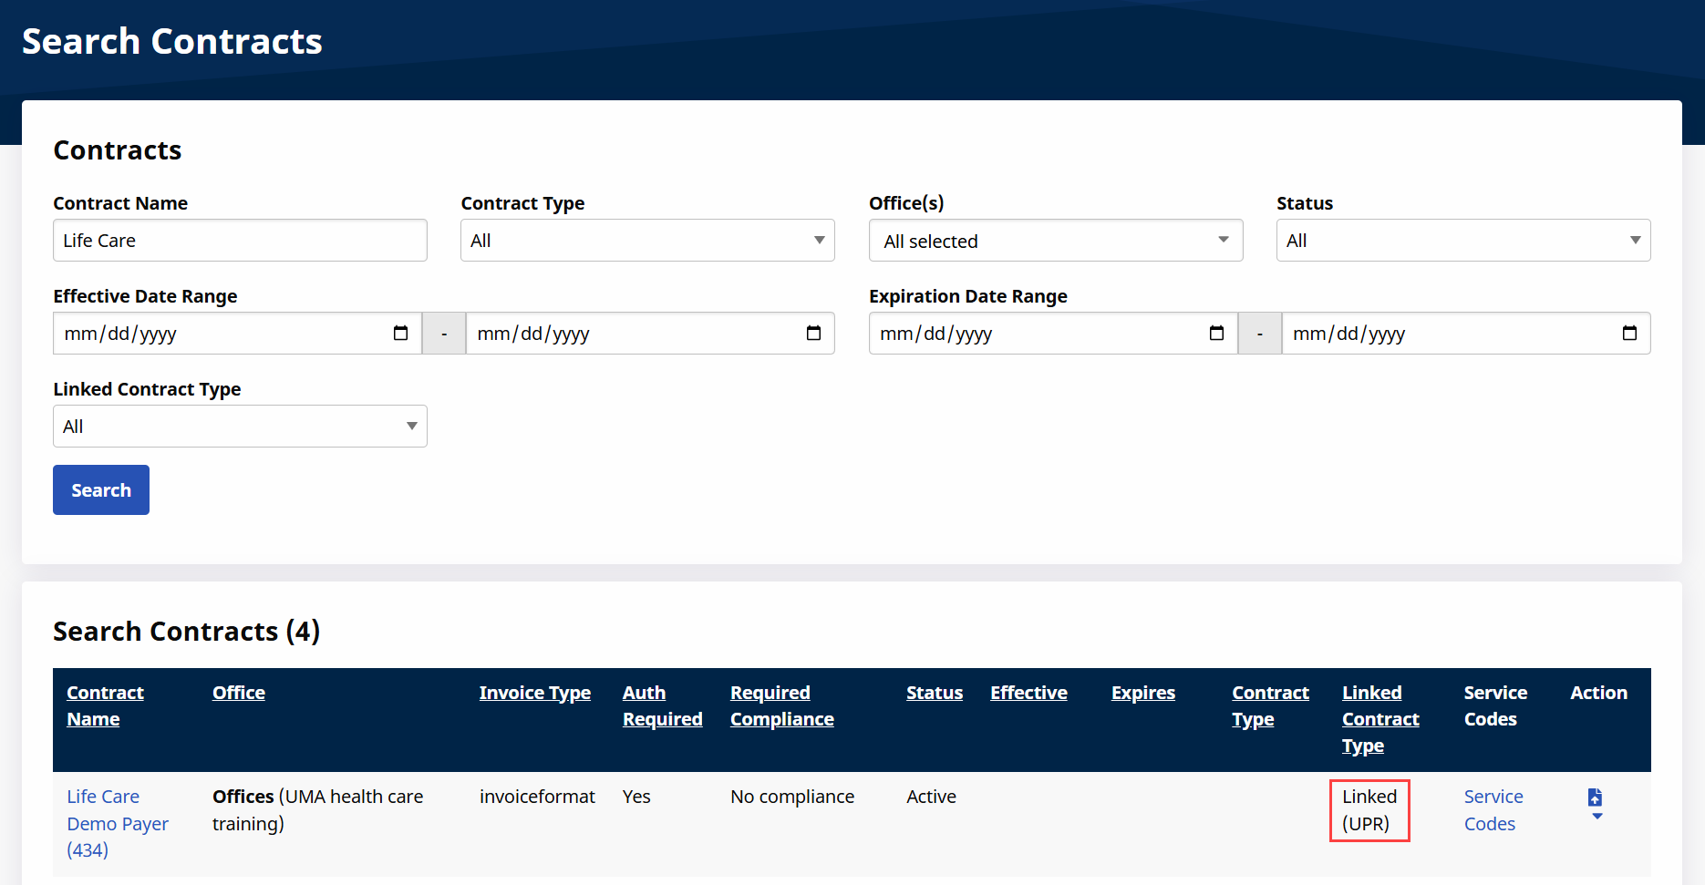Open the Action document icon menu
The height and width of the screenshot is (885, 1705).
(x=1595, y=802)
